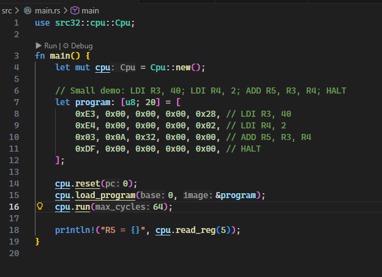Image resolution: width=382 pixels, height=277 pixels.
Task: Click 'println!' macro on line 18
Action: (75, 231)
